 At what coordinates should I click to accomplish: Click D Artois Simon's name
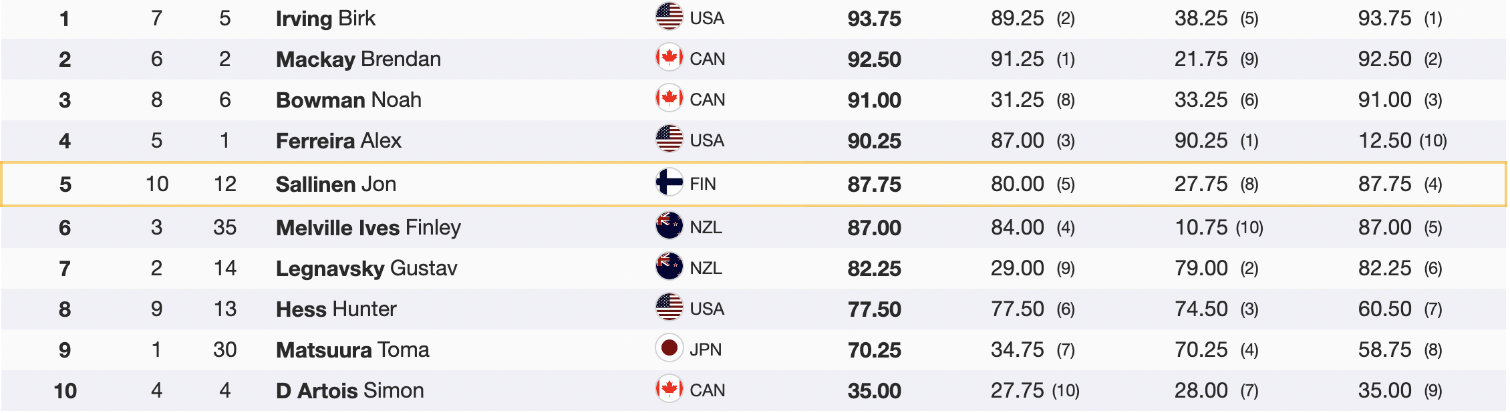point(349,390)
